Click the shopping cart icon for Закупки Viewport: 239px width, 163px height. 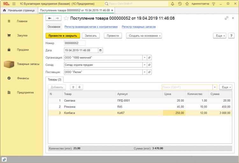pos(9,35)
